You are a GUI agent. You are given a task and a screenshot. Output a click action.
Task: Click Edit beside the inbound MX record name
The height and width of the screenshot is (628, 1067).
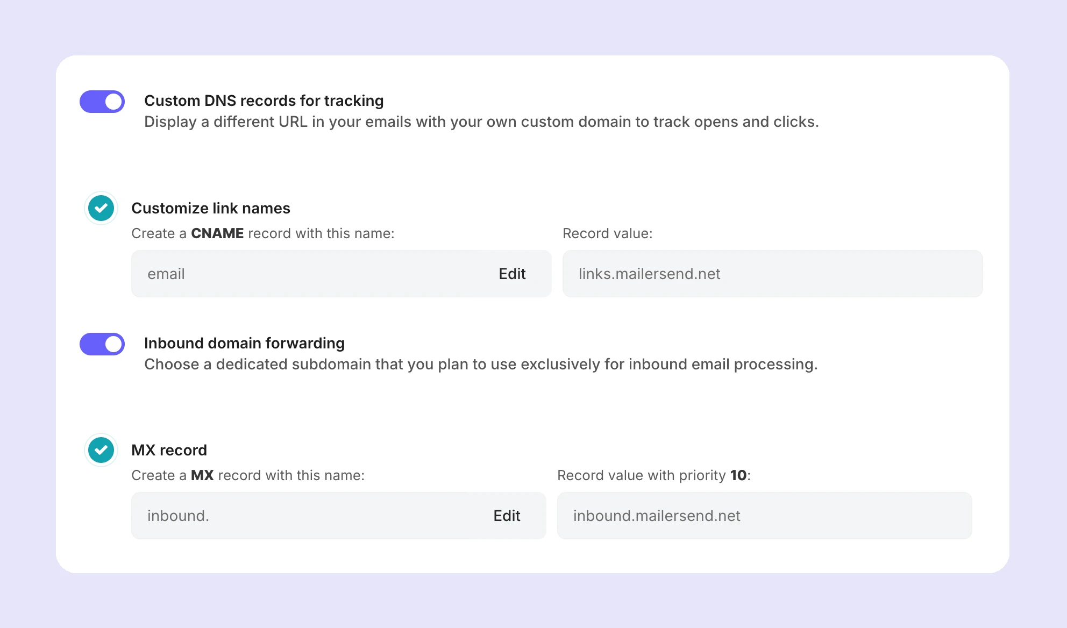point(506,516)
